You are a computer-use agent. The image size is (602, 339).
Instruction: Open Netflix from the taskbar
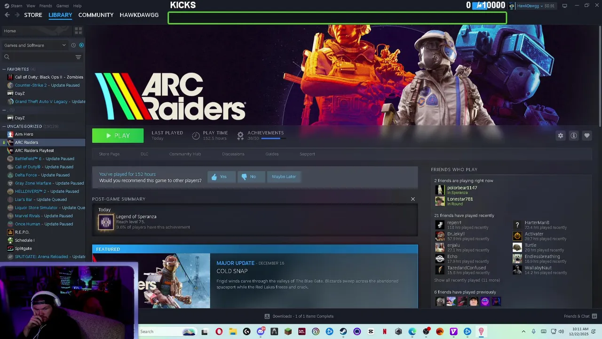point(385,331)
